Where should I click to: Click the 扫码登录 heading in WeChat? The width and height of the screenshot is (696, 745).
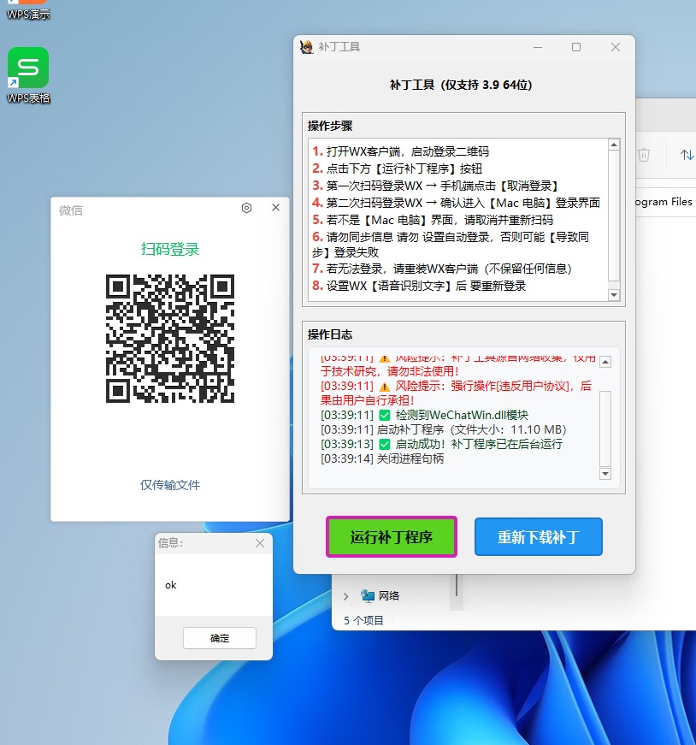coord(170,249)
